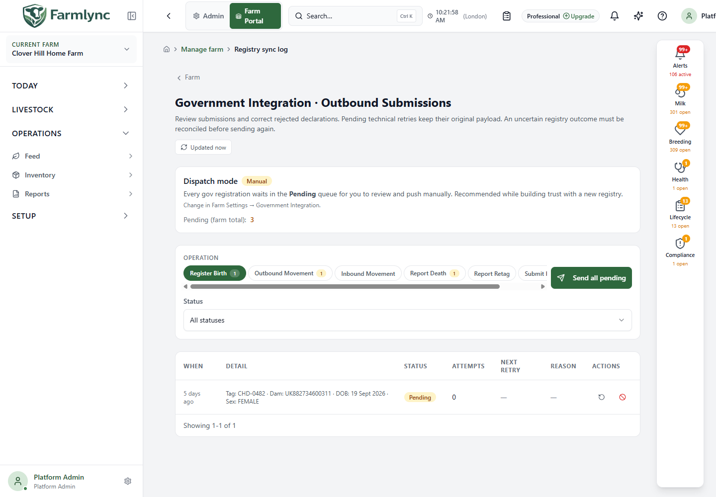The image size is (716, 497).
Task: Retry the CHD-0482 submission icon
Action: [x=602, y=397]
